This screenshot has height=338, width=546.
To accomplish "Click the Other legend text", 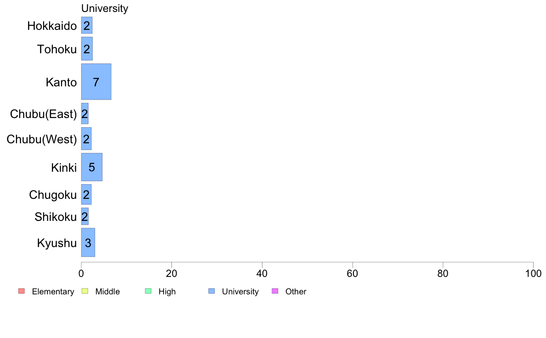I will (x=296, y=291).
